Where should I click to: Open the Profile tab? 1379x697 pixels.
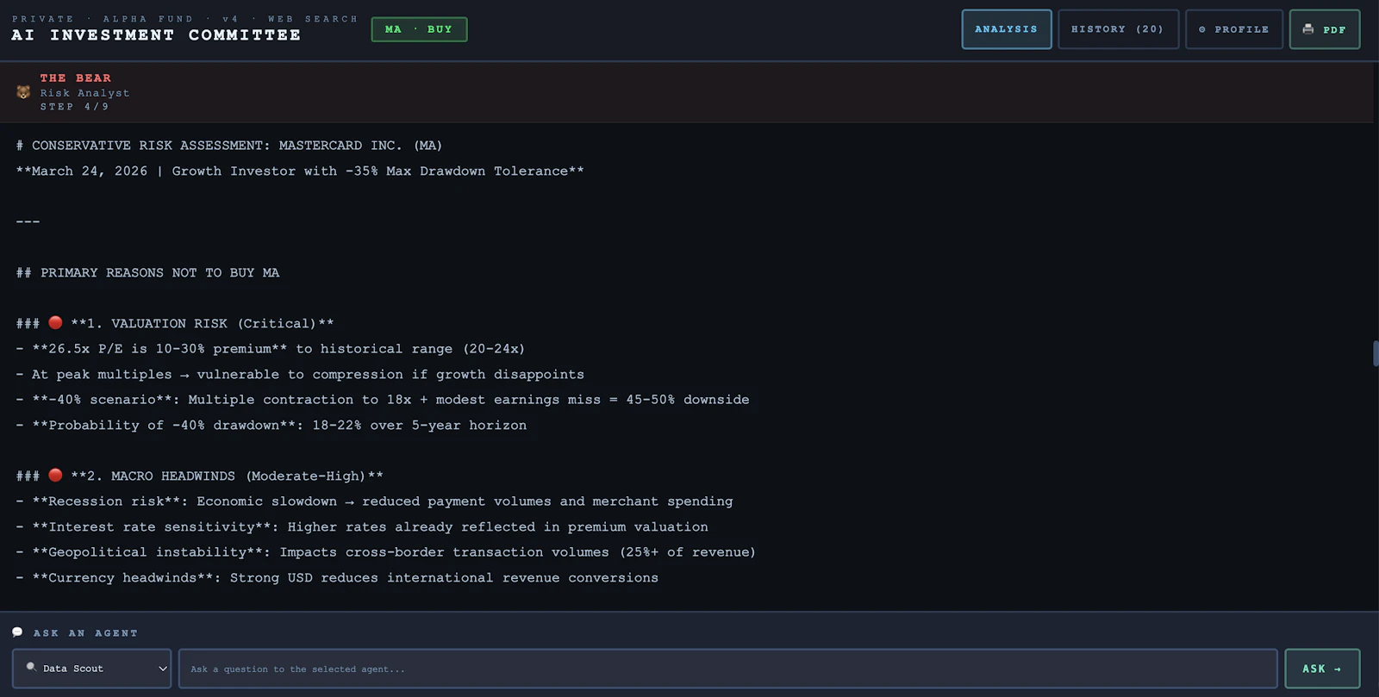click(x=1234, y=29)
